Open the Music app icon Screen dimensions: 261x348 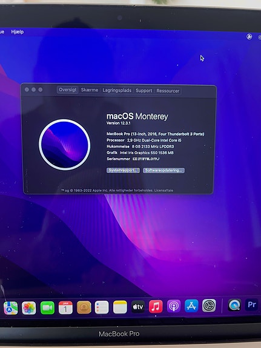tap(156, 306)
